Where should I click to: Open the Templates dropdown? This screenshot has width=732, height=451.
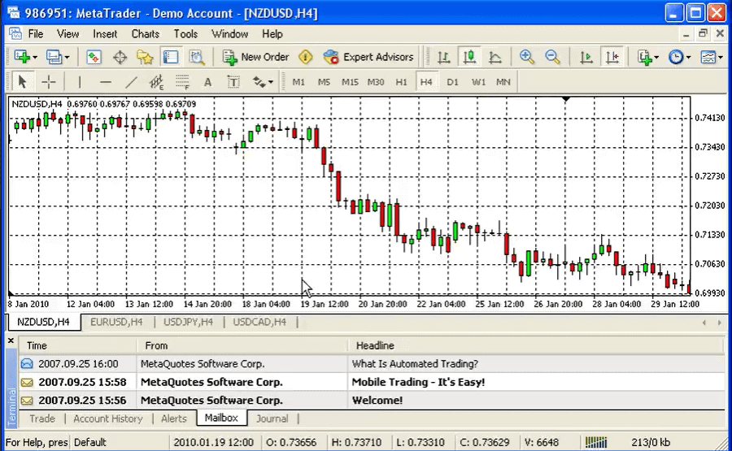pos(712,57)
